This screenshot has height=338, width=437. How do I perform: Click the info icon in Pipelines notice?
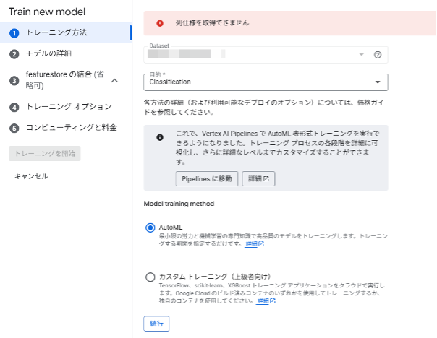point(160,137)
